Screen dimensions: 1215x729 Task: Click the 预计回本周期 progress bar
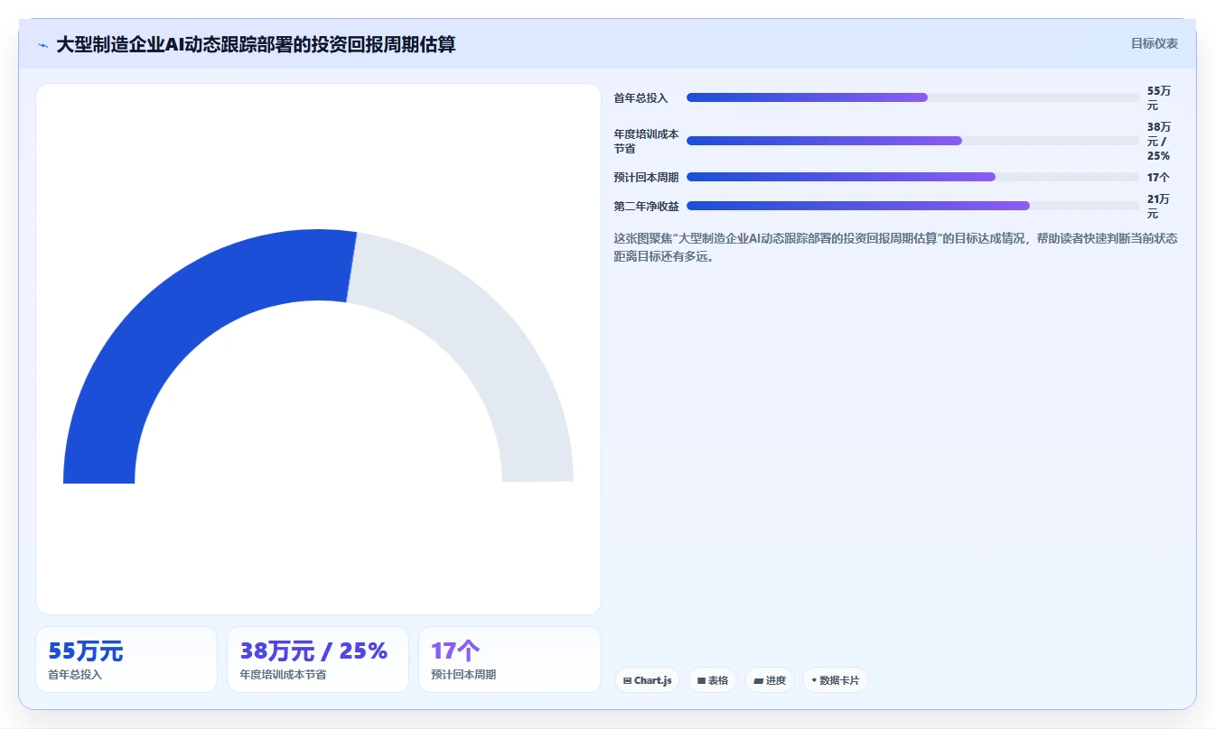tap(913, 177)
